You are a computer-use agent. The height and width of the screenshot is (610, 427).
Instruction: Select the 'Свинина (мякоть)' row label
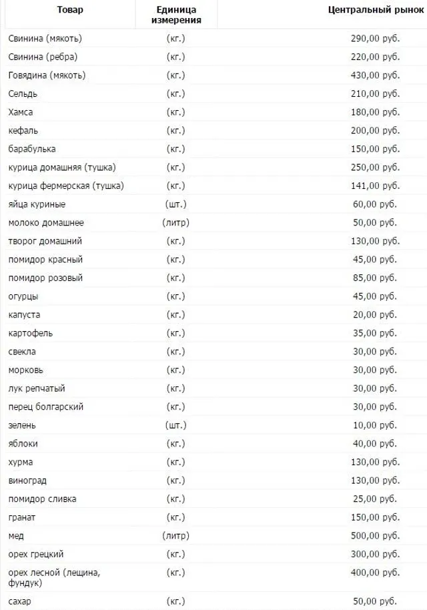point(45,38)
